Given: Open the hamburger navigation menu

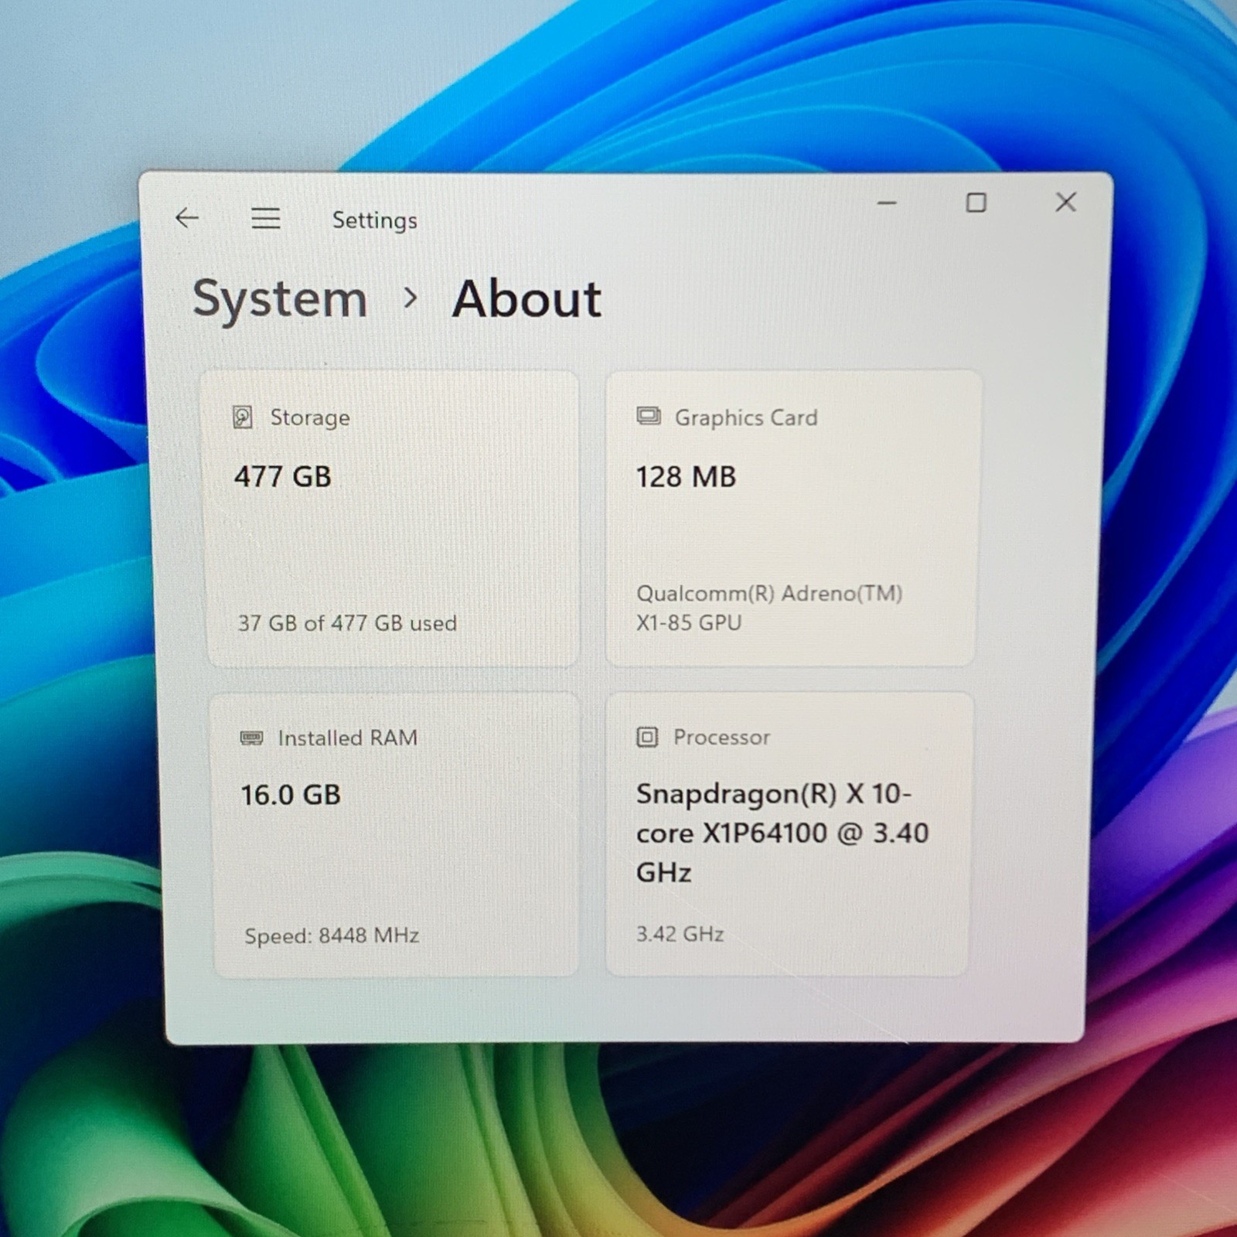Looking at the screenshot, I should click(x=265, y=219).
